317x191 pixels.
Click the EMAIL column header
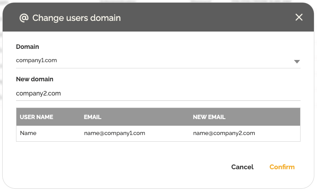92,117
